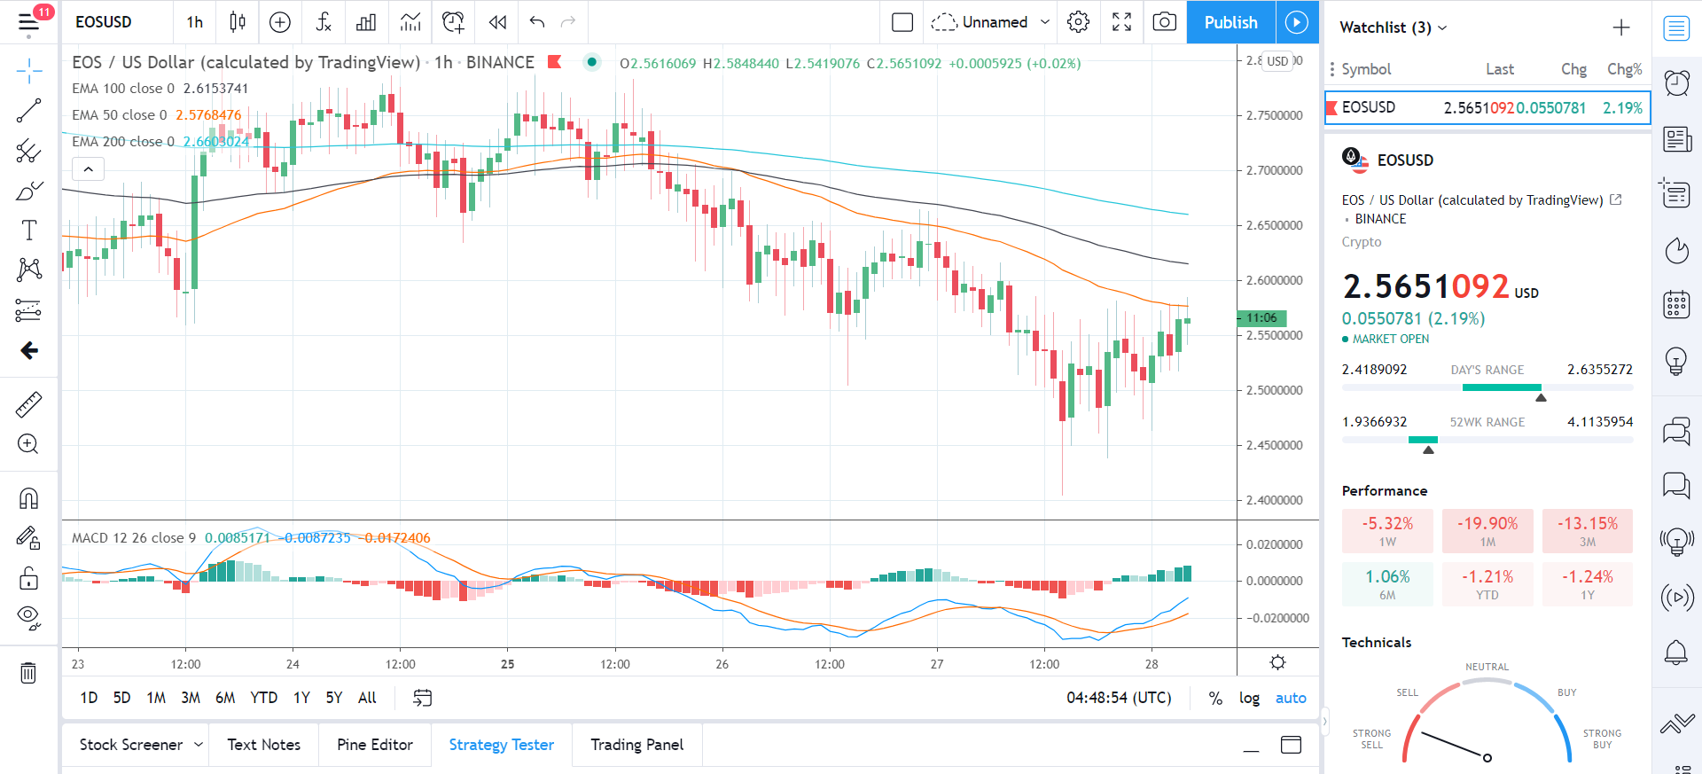Add a symbol to watchlist with plus

click(1620, 27)
